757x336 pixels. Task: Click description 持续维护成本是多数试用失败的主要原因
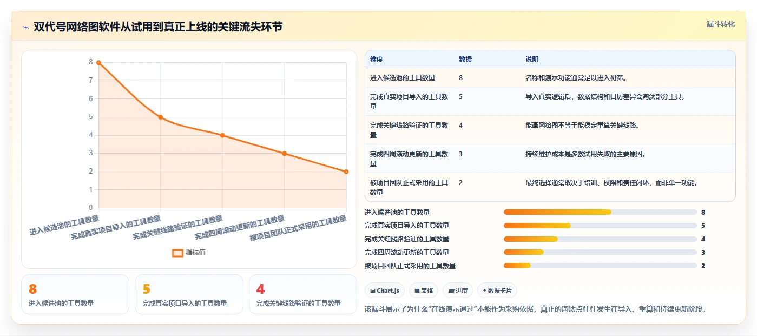click(x=585, y=154)
